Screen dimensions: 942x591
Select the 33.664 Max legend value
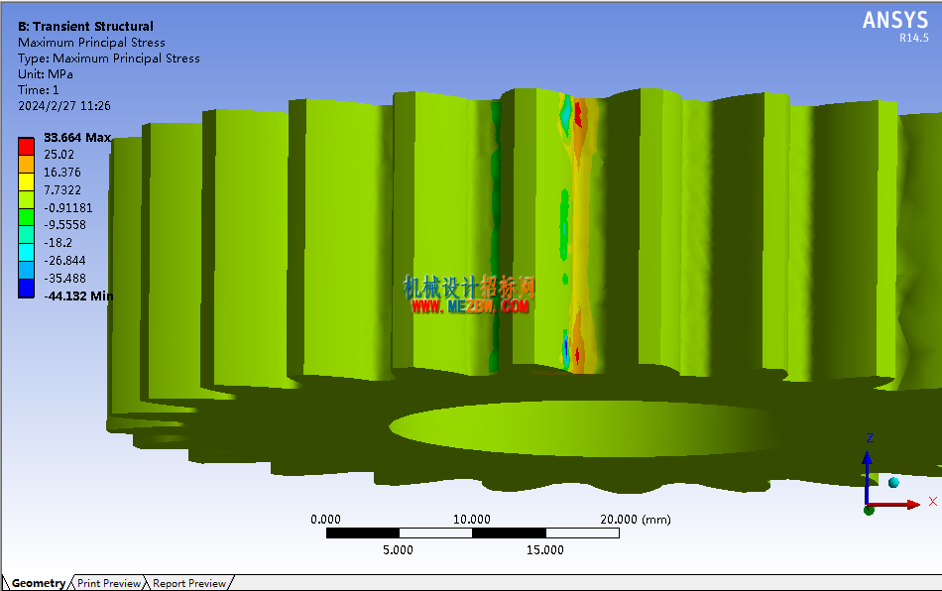77,138
